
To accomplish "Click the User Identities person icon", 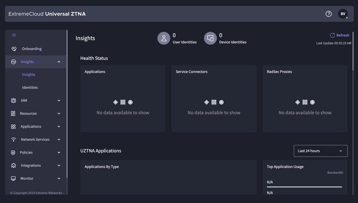I will 164,38.
